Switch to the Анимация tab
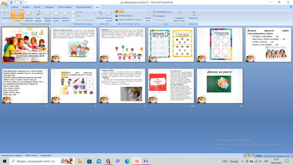The width and height of the screenshot is (293, 165). tap(49, 7)
